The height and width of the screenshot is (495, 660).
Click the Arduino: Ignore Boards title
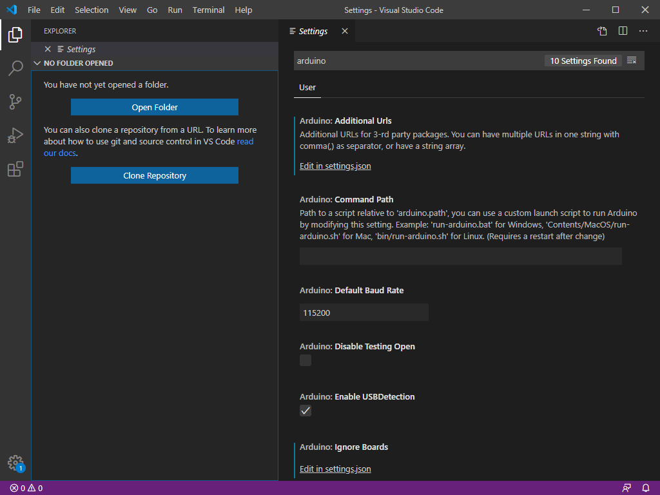click(x=344, y=447)
